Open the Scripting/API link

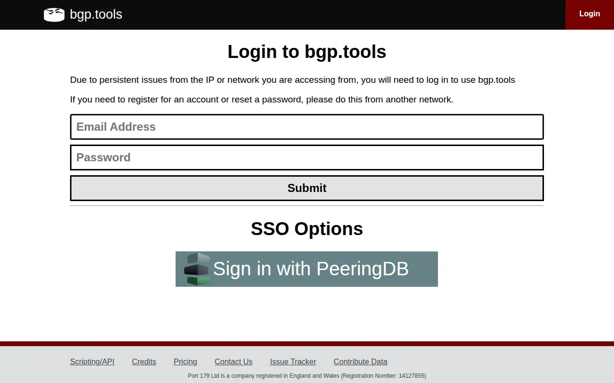(x=92, y=362)
